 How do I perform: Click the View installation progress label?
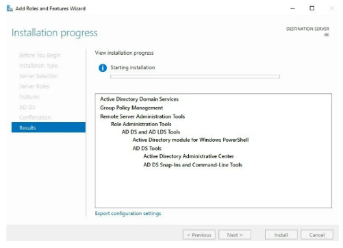pos(124,53)
